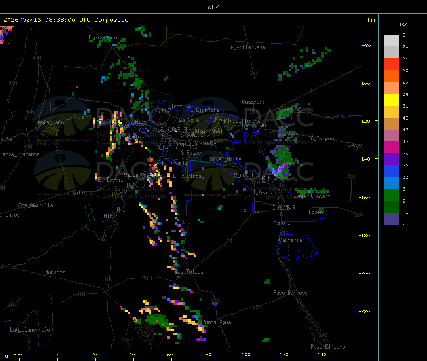
Task: Select the light gray 70-80 dBZ swatch
Action: click(391, 40)
